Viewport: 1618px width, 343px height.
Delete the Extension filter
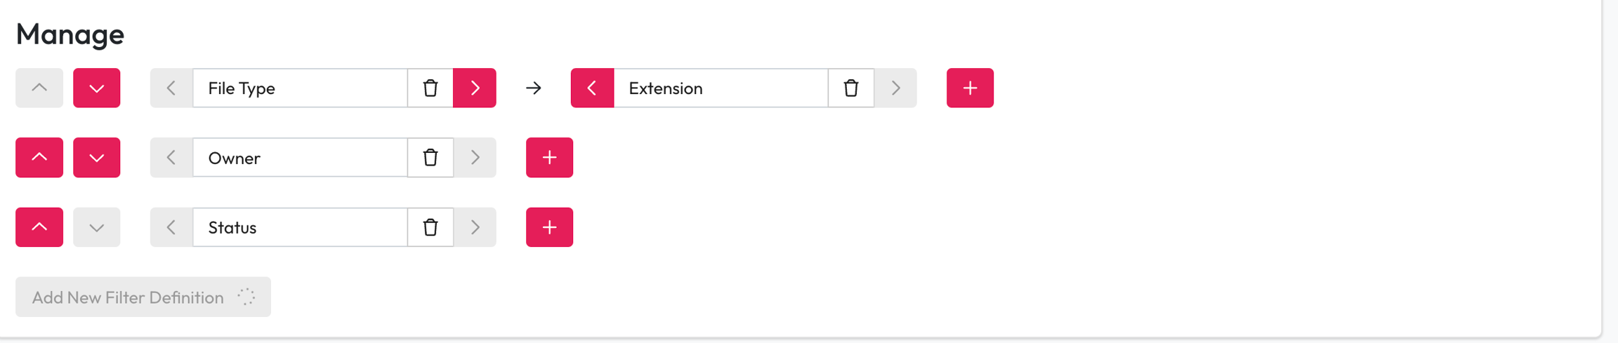[x=850, y=88]
